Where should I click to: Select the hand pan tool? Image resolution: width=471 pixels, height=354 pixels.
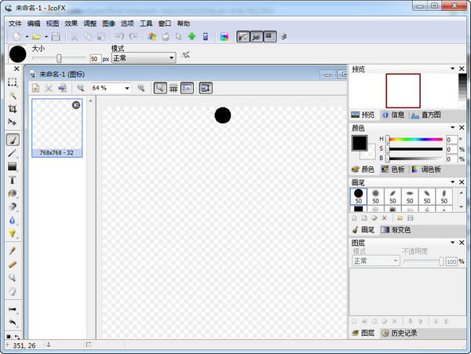click(x=13, y=291)
